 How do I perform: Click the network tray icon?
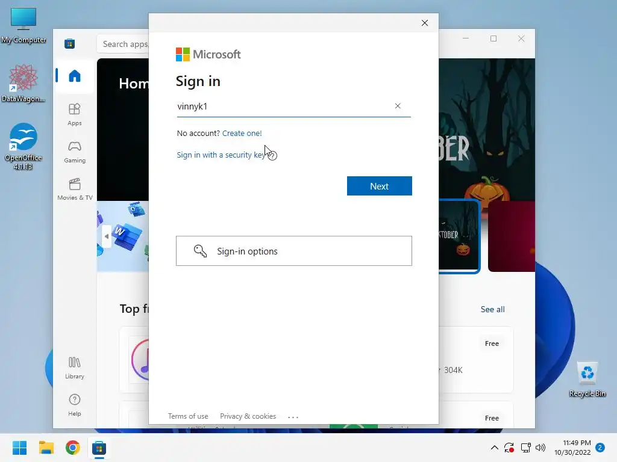point(525,448)
